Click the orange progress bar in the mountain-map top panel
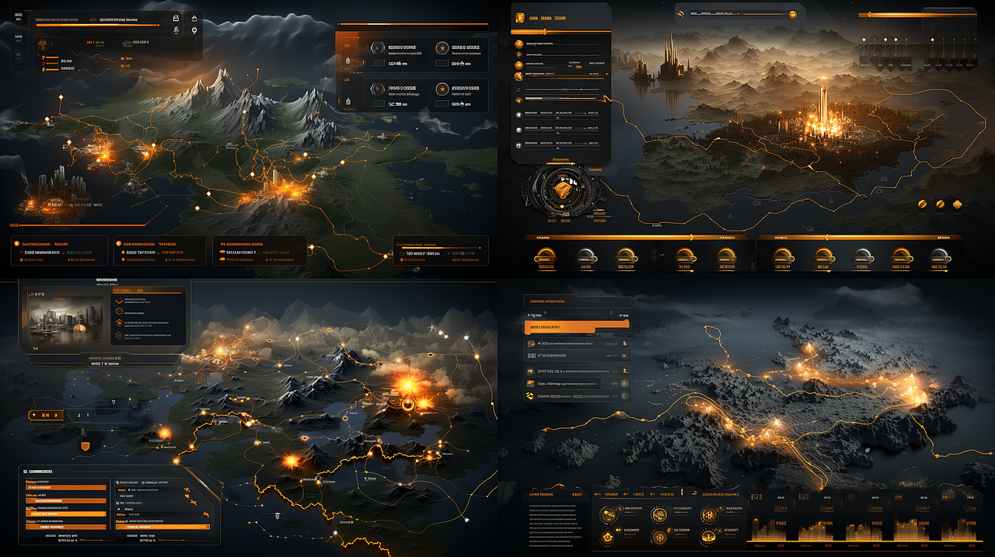This screenshot has height=557, width=995. (97, 26)
